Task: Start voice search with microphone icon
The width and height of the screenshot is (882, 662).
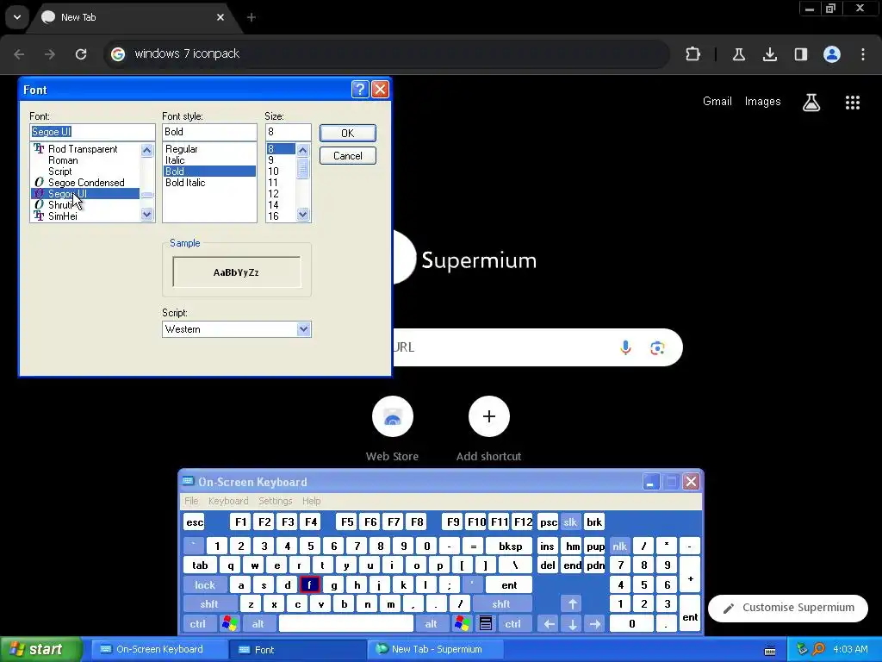Action: coord(625,347)
